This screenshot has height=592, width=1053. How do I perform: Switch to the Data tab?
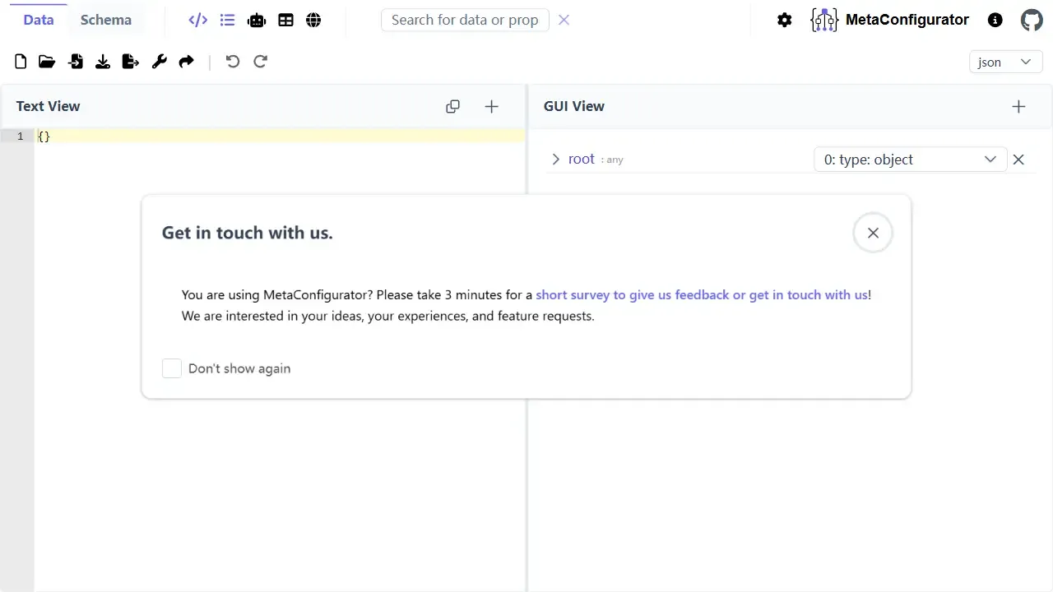[x=39, y=20]
